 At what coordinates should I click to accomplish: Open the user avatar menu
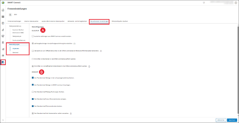point(236,3)
